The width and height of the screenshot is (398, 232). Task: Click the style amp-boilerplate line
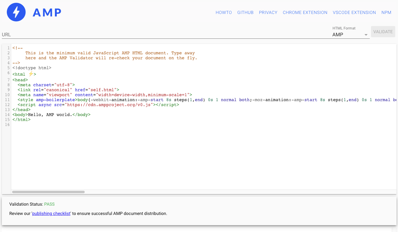(207, 100)
